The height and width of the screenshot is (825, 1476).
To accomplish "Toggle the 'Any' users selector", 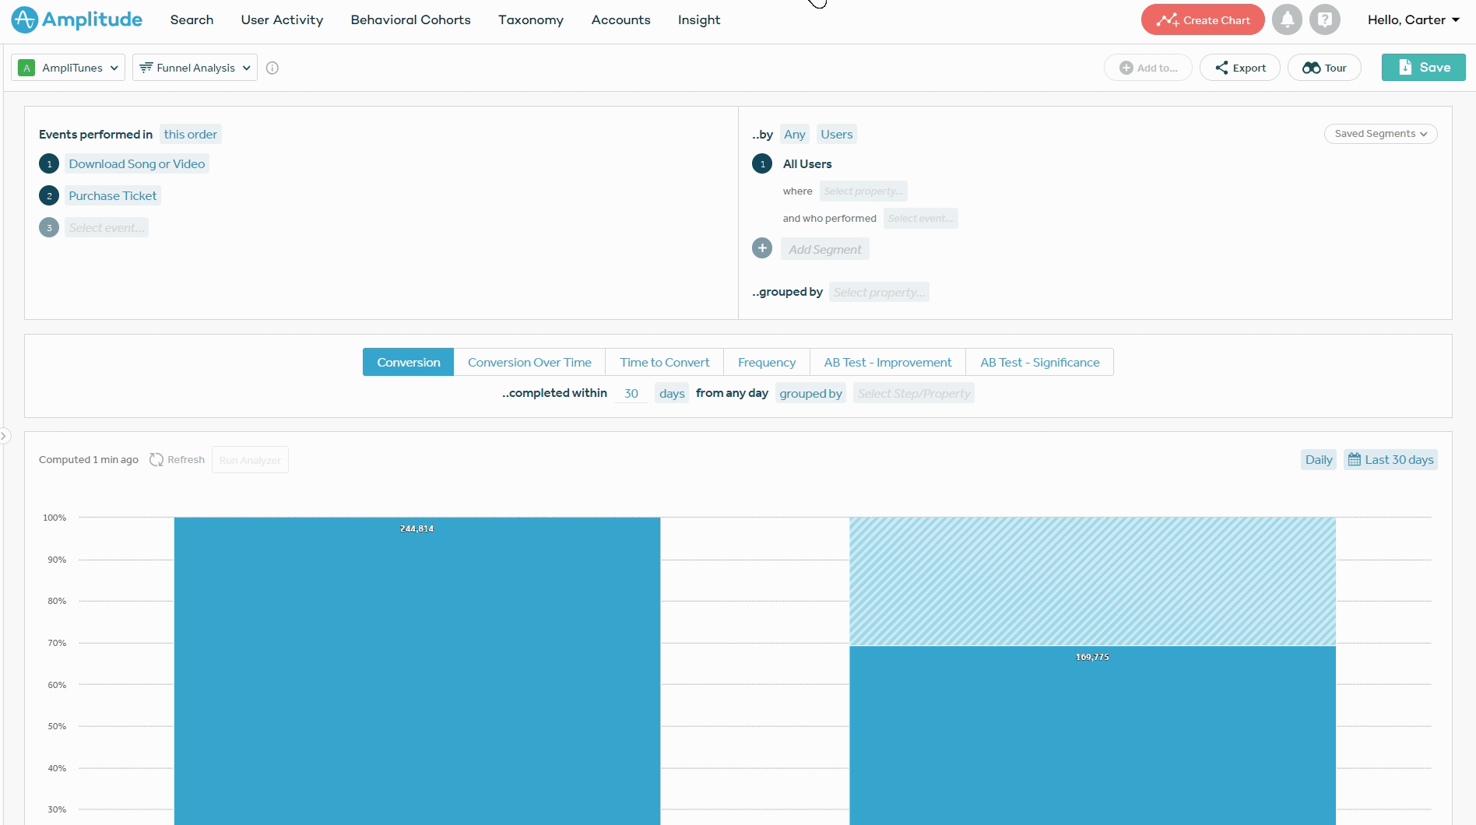I will tap(794, 134).
